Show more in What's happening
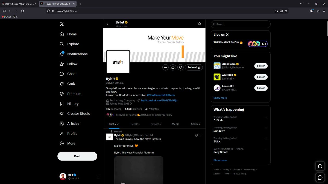Screen dimensions: 328x184 [220, 160]
